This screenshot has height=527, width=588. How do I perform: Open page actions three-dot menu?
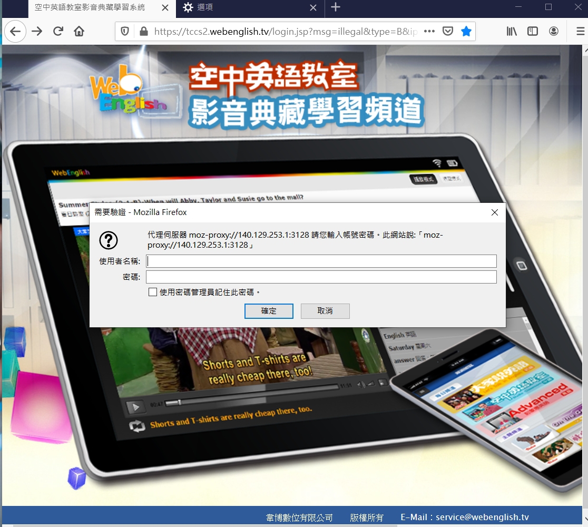pyautogui.click(x=429, y=31)
